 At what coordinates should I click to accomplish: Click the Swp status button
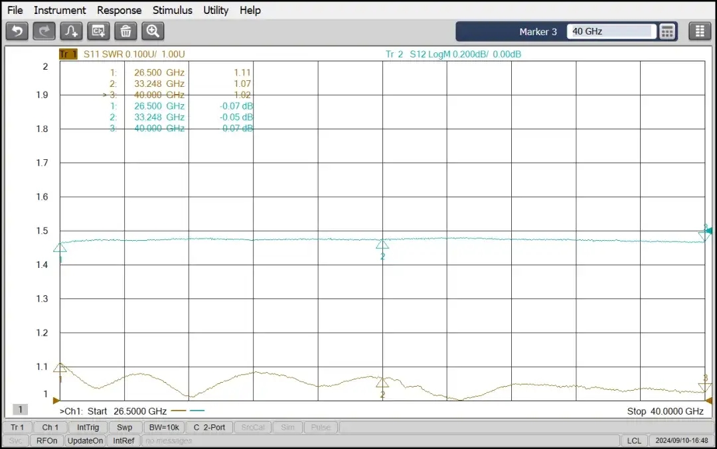[124, 427]
